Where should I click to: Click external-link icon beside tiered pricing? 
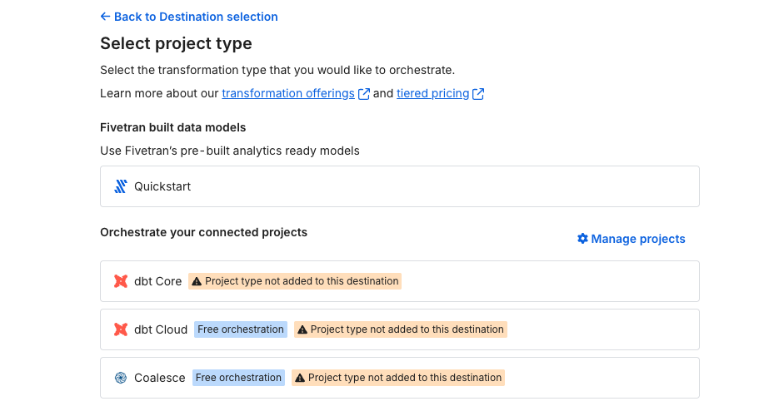pos(478,94)
